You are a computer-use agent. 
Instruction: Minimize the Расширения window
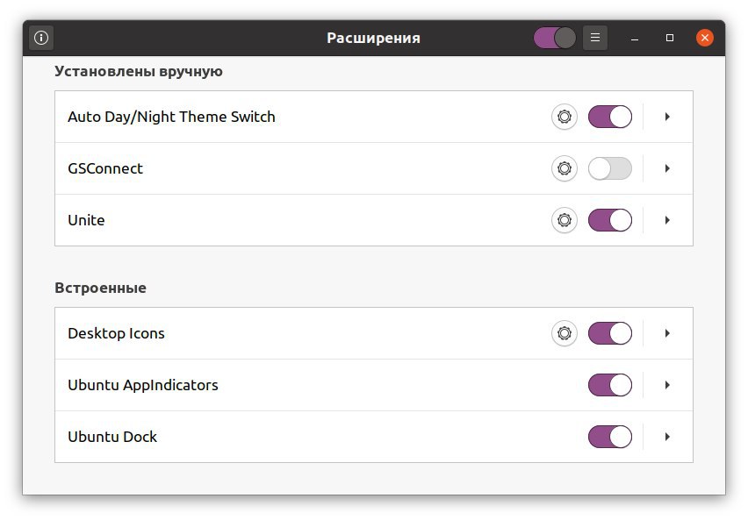[635, 38]
